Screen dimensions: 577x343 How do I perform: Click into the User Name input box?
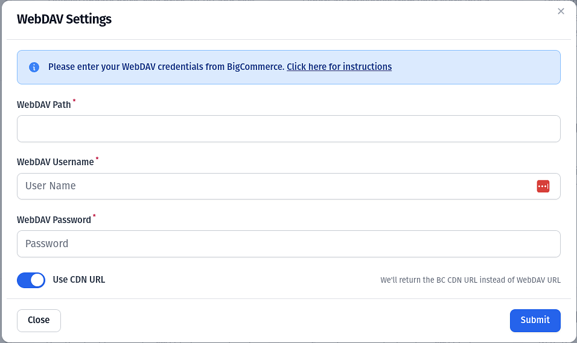(x=288, y=186)
